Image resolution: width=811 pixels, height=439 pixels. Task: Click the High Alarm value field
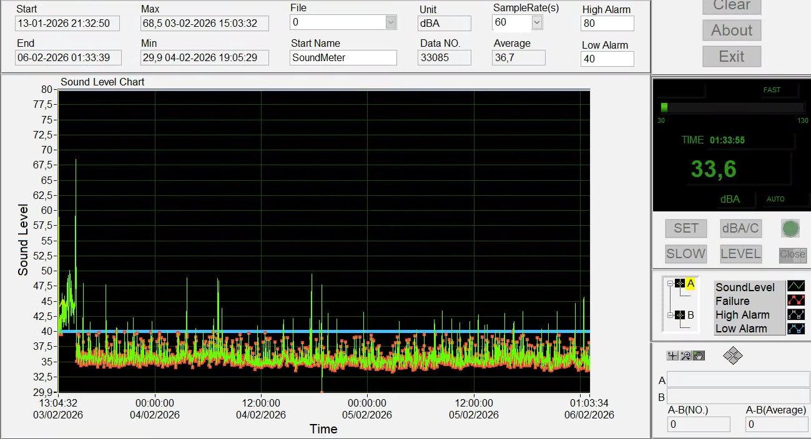607,24
